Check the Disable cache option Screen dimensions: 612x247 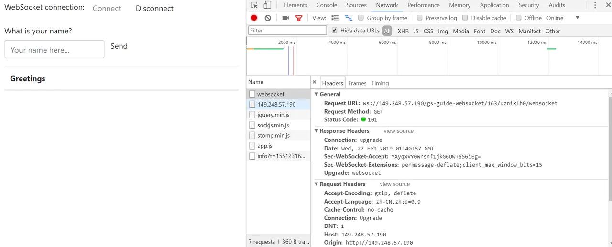(465, 18)
